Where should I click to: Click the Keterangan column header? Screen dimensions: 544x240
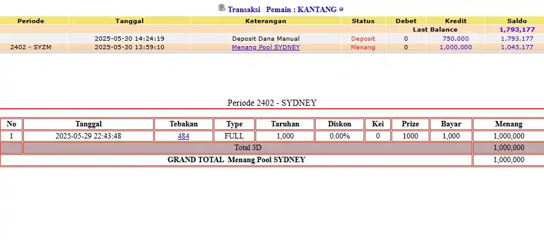pyautogui.click(x=266, y=21)
